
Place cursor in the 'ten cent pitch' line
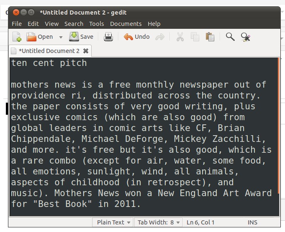click(x=49, y=63)
